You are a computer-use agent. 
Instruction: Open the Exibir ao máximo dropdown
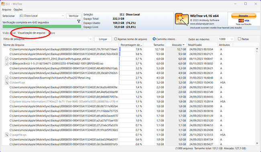click(226, 39)
